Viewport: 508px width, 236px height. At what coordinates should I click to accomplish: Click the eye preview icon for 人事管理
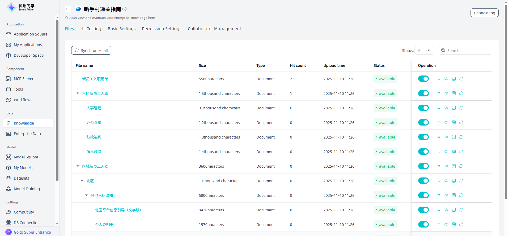[446, 108]
